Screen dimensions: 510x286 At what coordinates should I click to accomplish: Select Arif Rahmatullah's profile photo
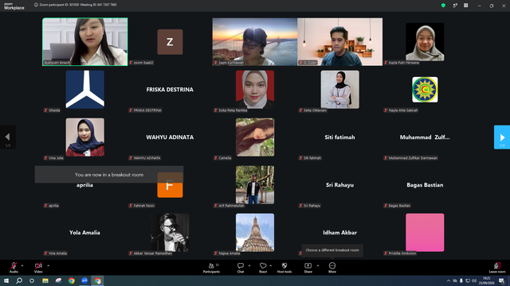point(255,185)
